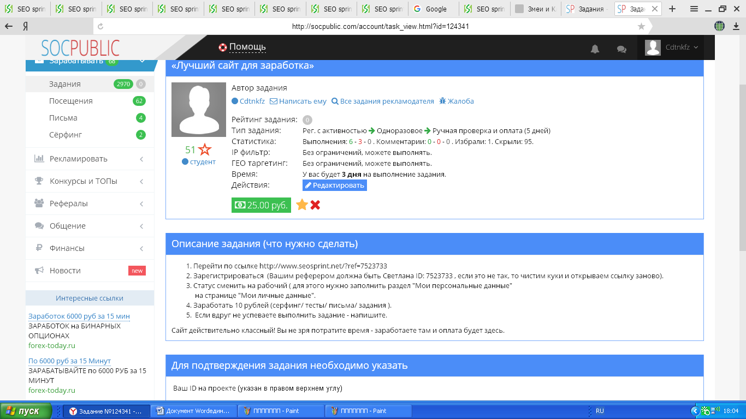Add the task to favorites with the yellow star

point(302,205)
